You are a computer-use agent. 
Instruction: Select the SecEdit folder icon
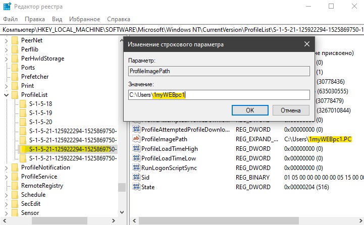(x=15, y=203)
